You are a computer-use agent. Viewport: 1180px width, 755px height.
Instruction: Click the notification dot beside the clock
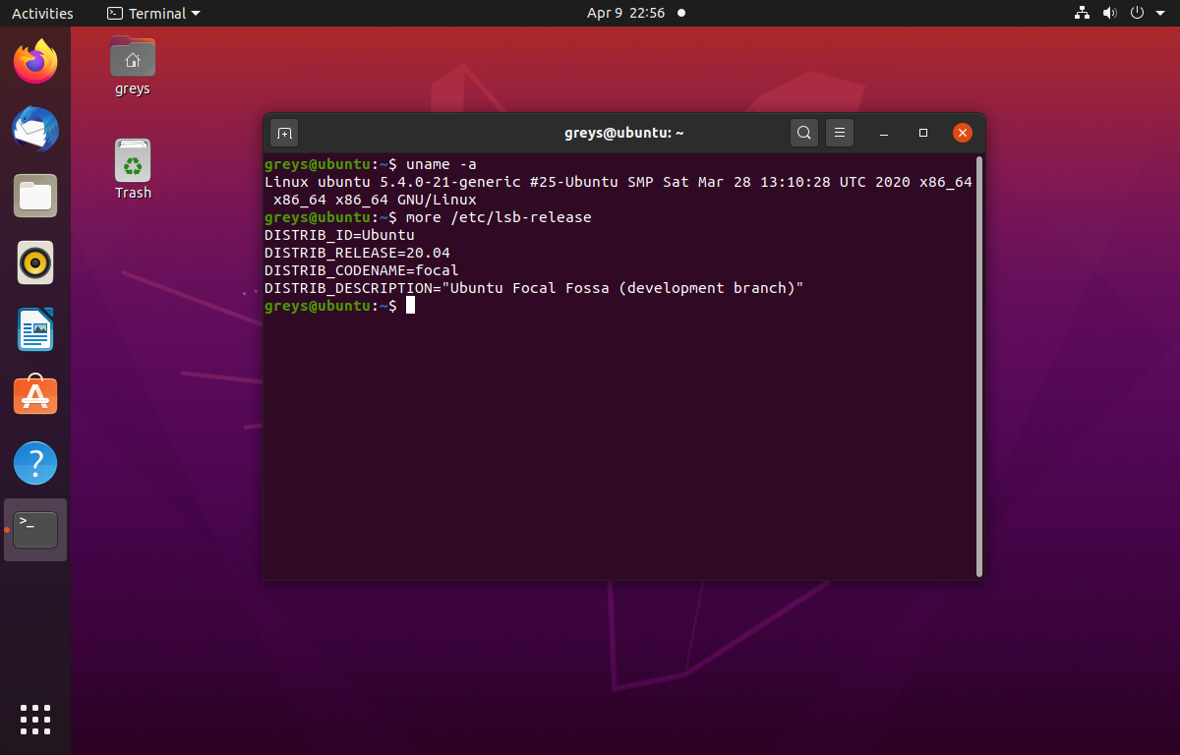[x=681, y=13]
